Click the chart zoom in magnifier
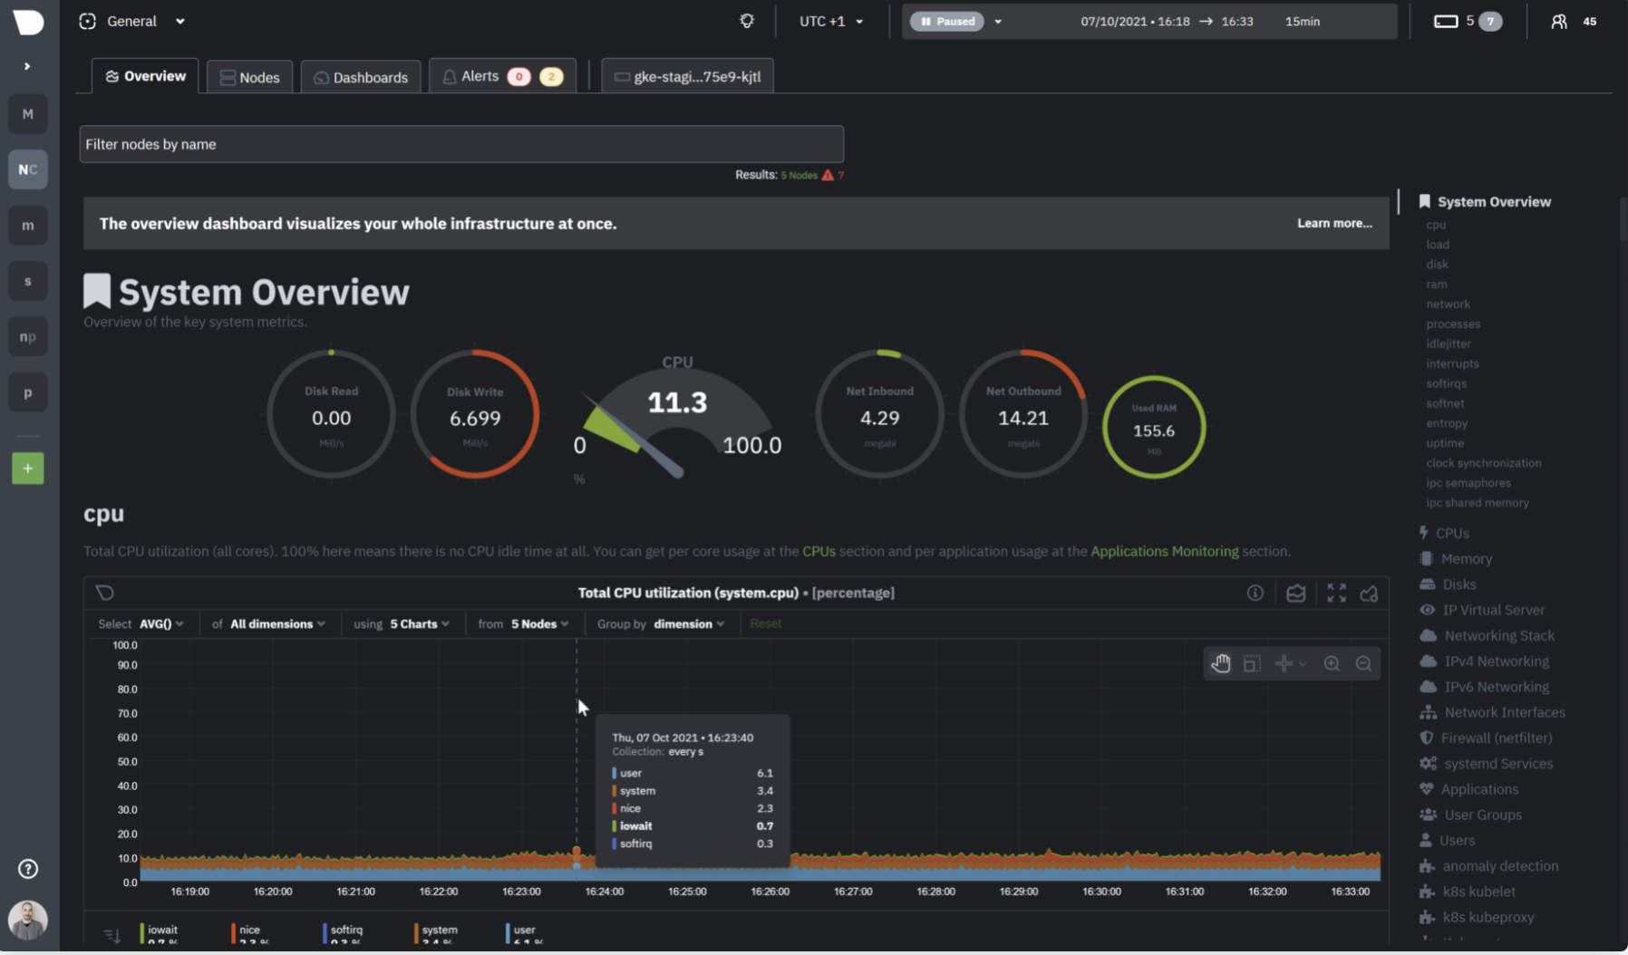This screenshot has height=955, width=1628. (x=1332, y=663)
